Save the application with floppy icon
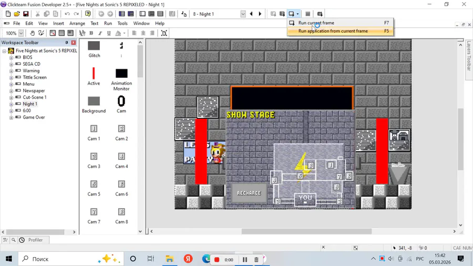Image resolution: width=473 pixels, height=266 pixels. 26,14
